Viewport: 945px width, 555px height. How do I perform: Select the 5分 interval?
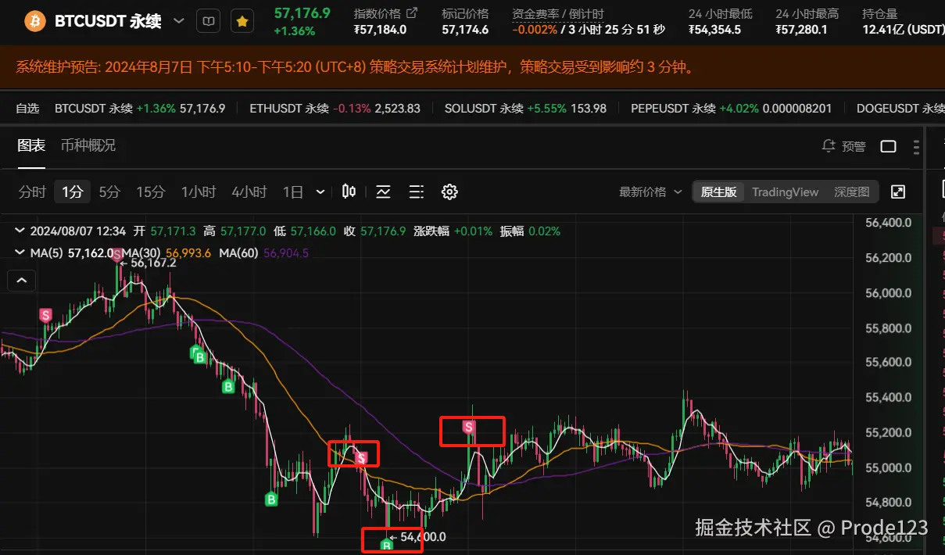[x=109, y=192]
